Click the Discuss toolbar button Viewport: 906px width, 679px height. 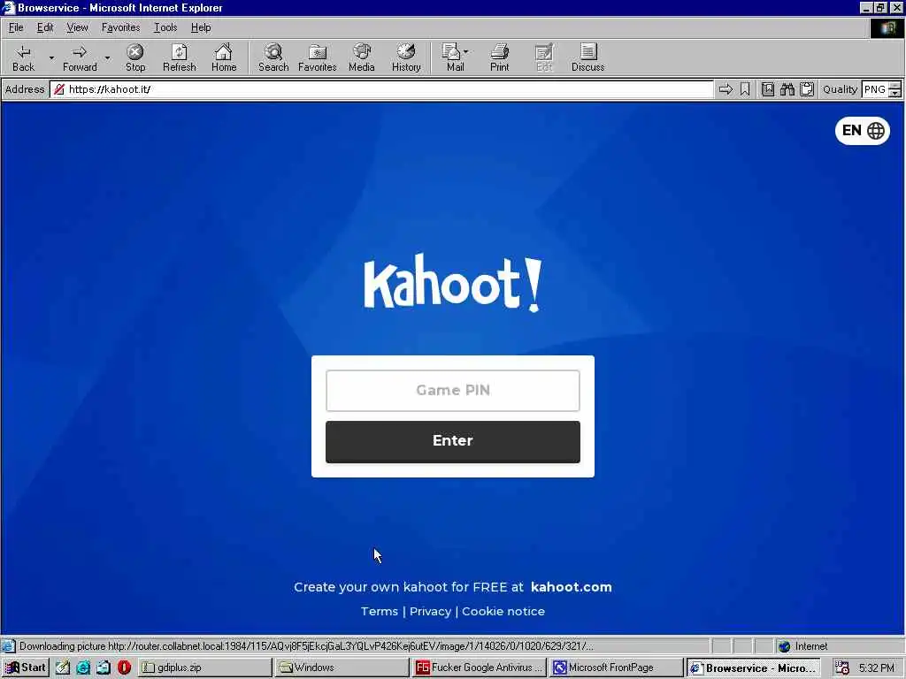pos(587,57)
